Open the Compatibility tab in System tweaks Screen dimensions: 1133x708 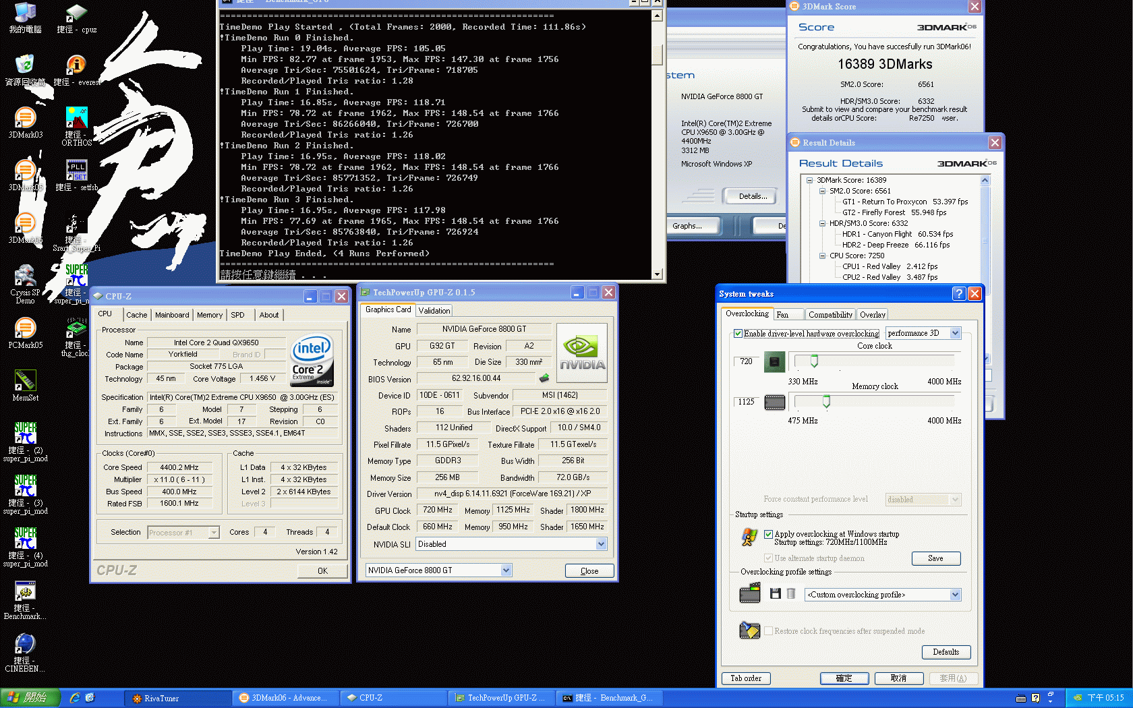coord(830,315)
